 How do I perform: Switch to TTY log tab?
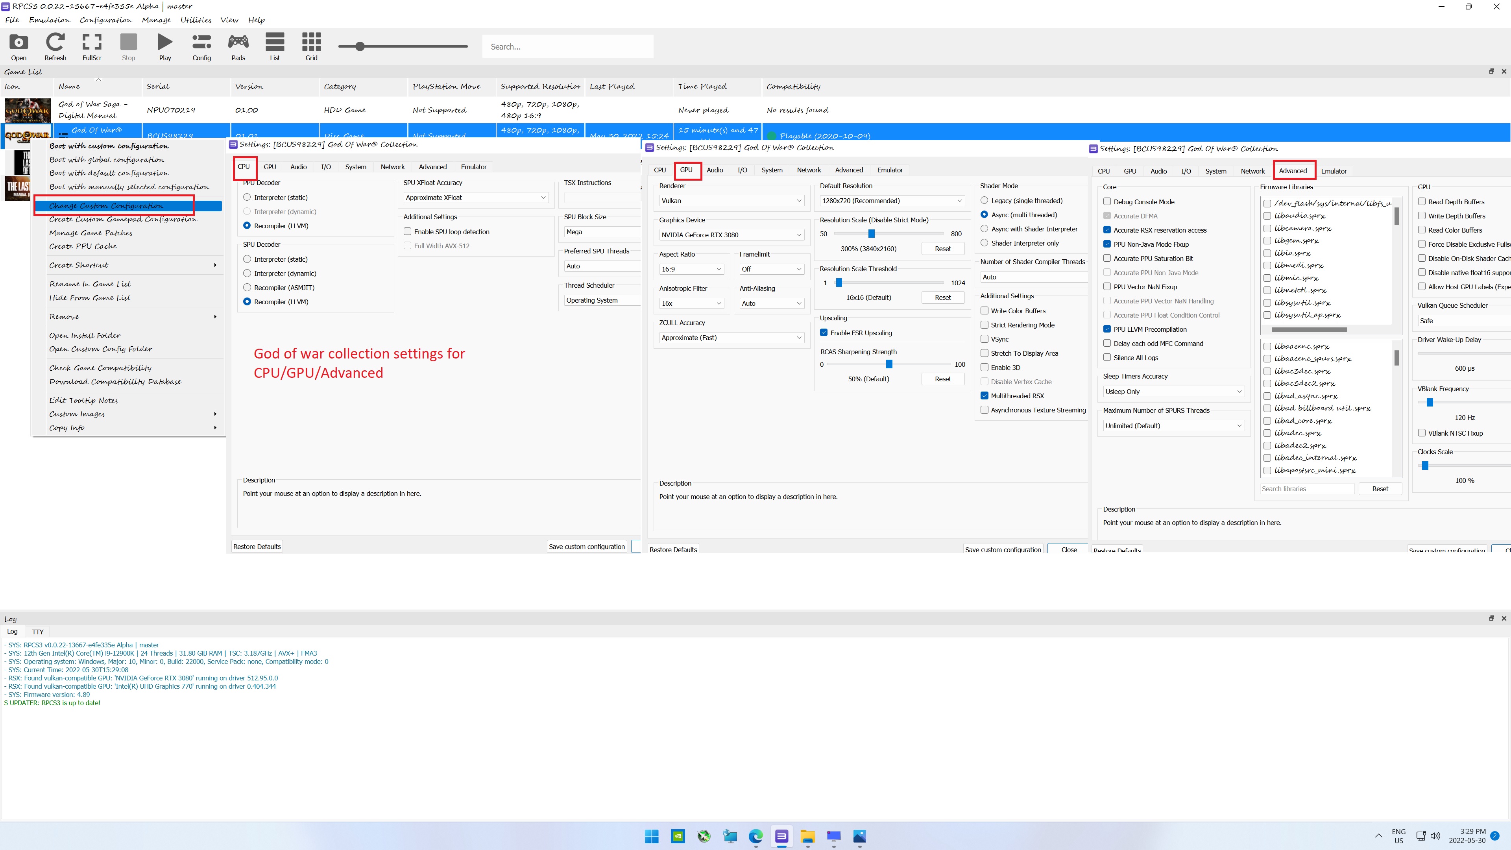click(37, 632)
